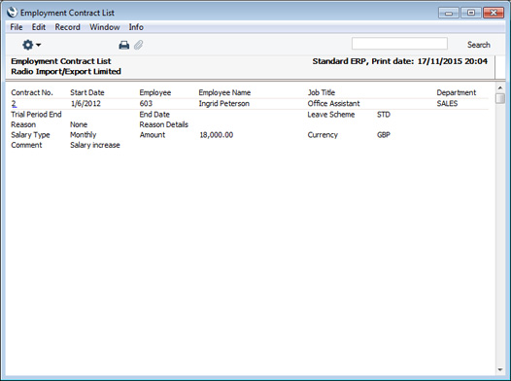
Task: Open the Info menu
Action: [x=136, y=27]
